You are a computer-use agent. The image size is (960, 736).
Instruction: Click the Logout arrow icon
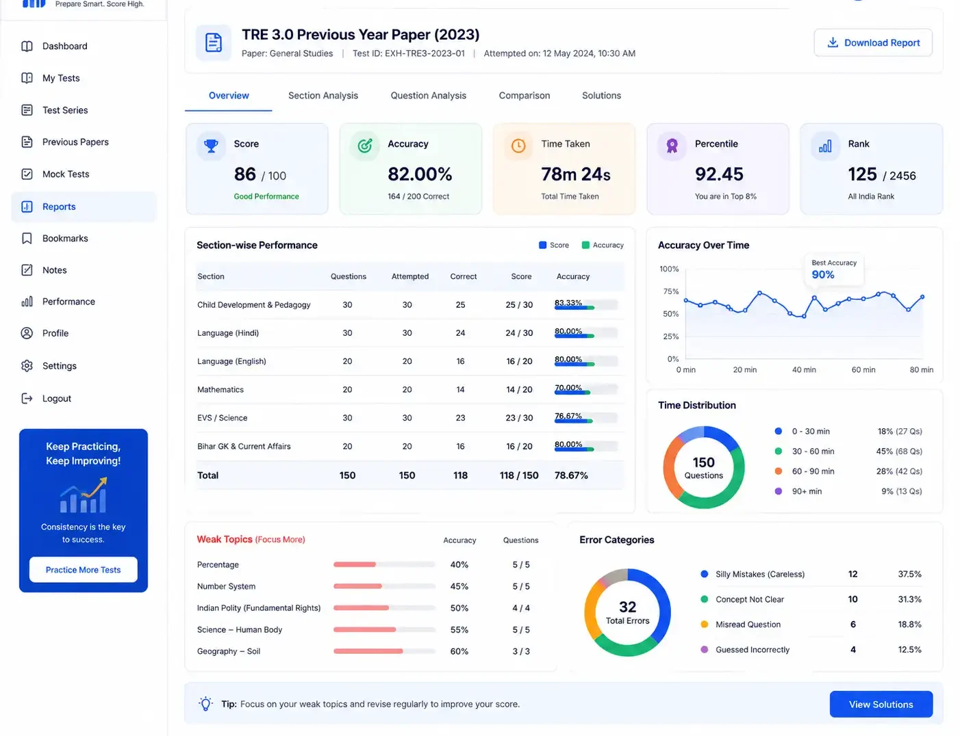tap(27, 398)
